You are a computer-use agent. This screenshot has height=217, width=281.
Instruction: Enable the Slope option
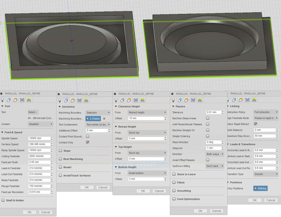(x=60, y=151)
